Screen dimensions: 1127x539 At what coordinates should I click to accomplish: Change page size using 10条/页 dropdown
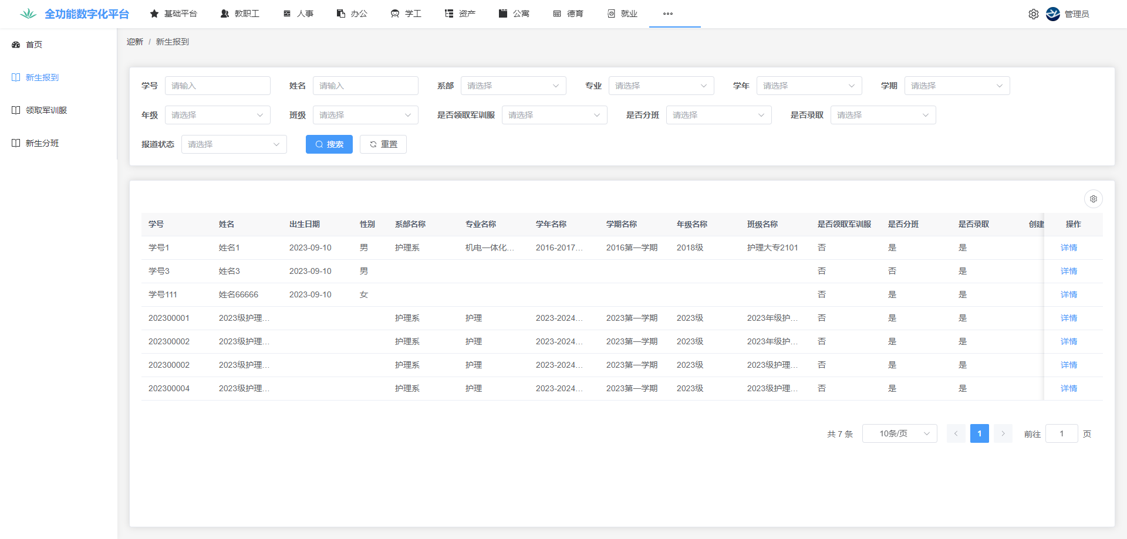click(899, 433)
